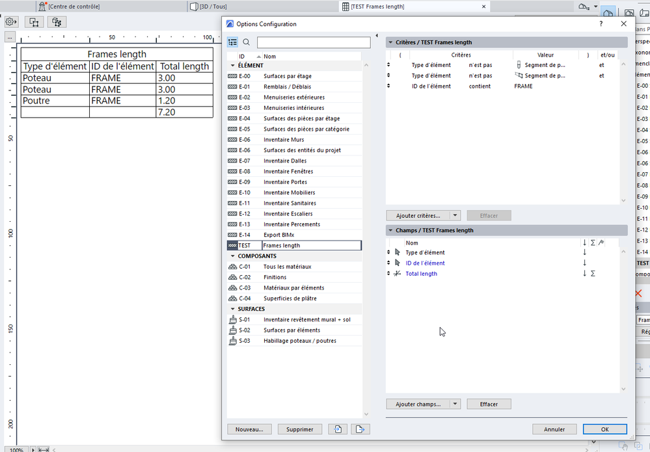The height and width of the screenshot is (452, 650).
Task: Click the import scheme icon button
Action: tap(338, 429)
